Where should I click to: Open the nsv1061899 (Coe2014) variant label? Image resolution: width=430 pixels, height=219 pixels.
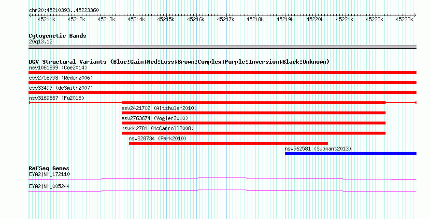(x=58, y=68)
